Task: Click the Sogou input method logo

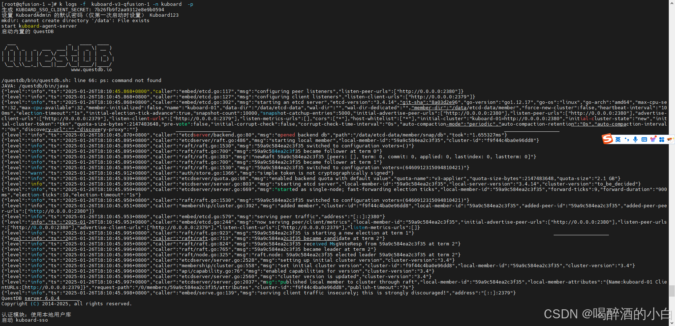Action: click(607, 139)
